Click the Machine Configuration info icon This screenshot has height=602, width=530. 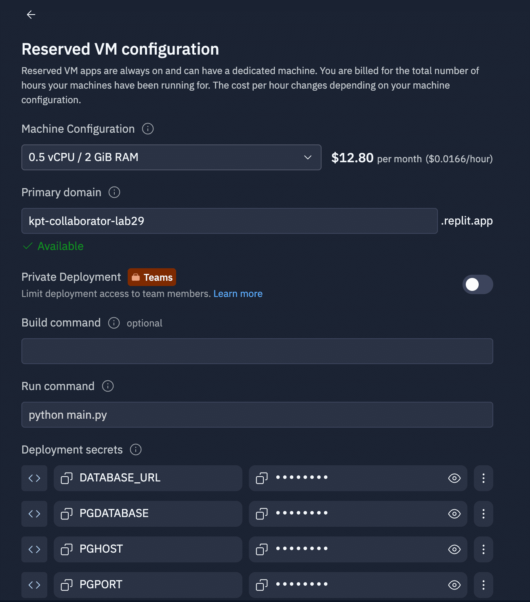[148, 129]
